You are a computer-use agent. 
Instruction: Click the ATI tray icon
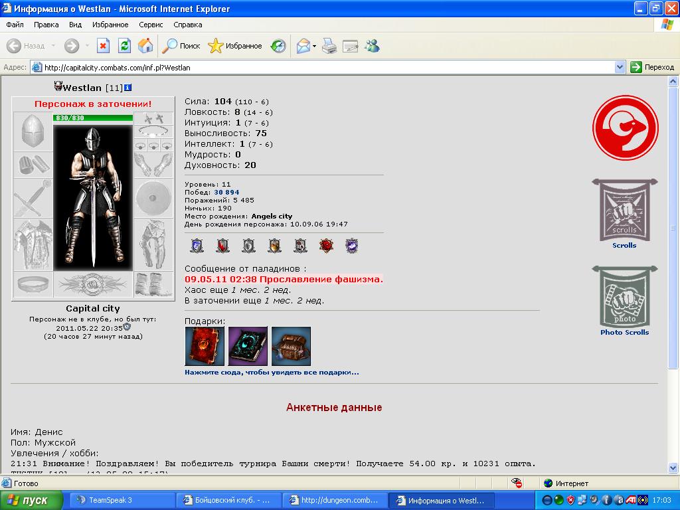click(x=632, y=500)
